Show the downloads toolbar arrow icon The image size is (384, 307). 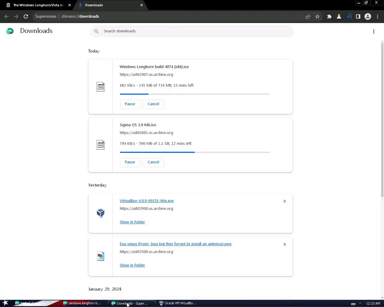pos(349,16)
